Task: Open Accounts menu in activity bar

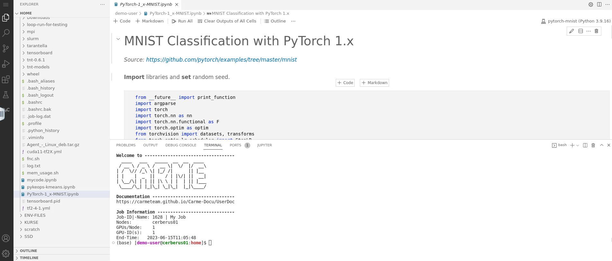Action: (x=6, y=238)
